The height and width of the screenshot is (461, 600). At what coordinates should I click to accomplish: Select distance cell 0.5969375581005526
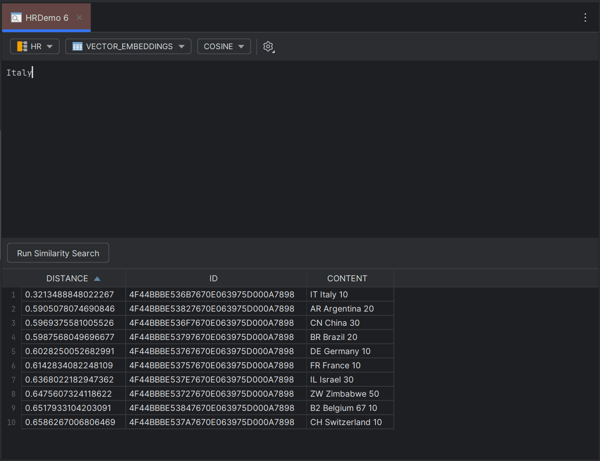point(74,323)
